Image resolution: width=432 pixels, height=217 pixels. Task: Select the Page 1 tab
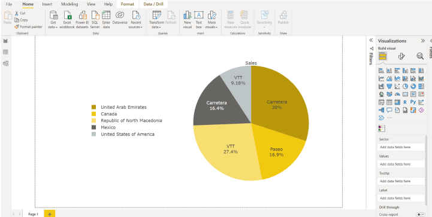click(33, 214)
